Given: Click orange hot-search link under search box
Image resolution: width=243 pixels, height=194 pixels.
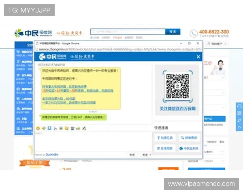Looking at the screenshot, I should pos(117,38).
